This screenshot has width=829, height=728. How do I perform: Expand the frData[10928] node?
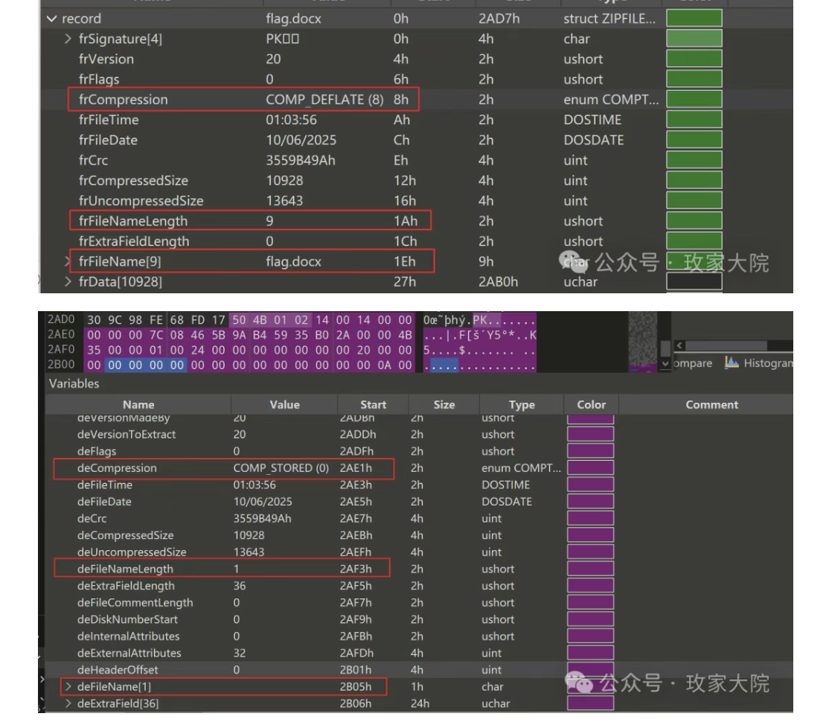(x=68, y=281)
